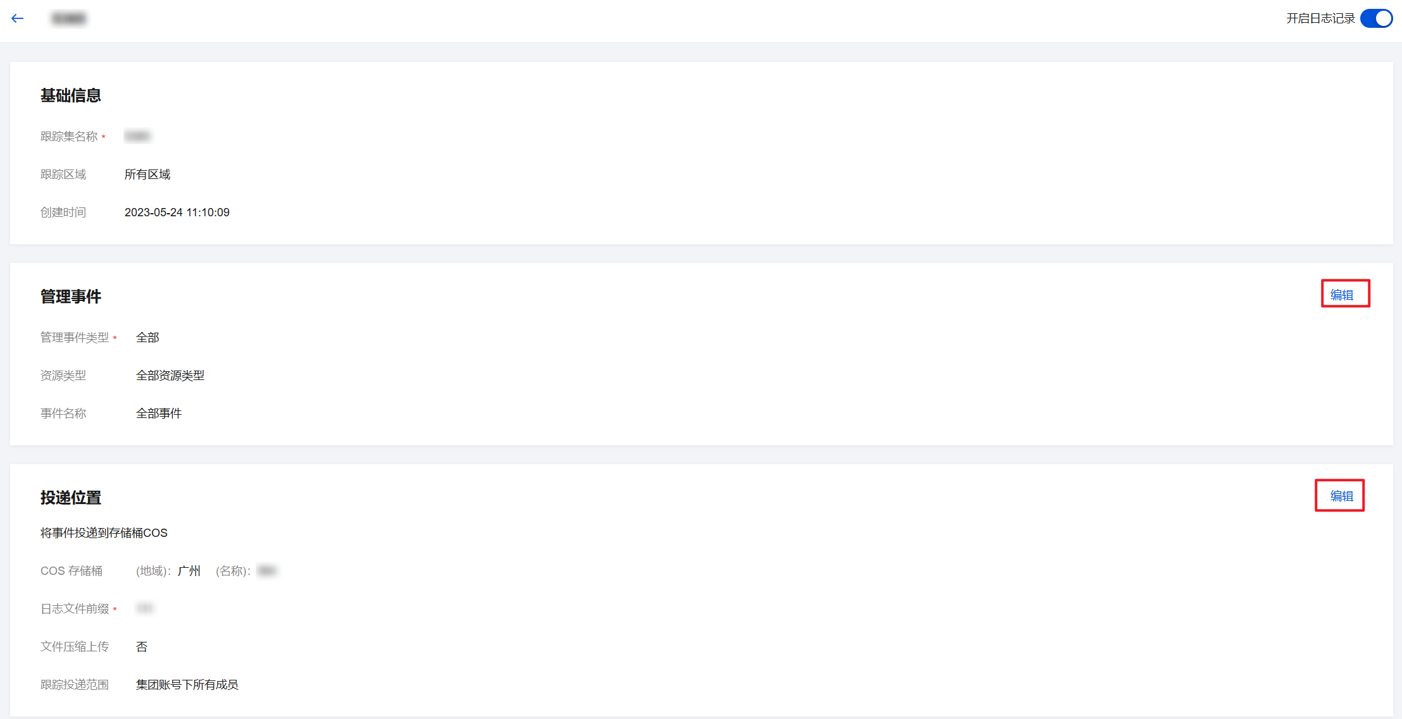
Task: Click the 文件压缩上传 field label
Action: click(75, 647)
